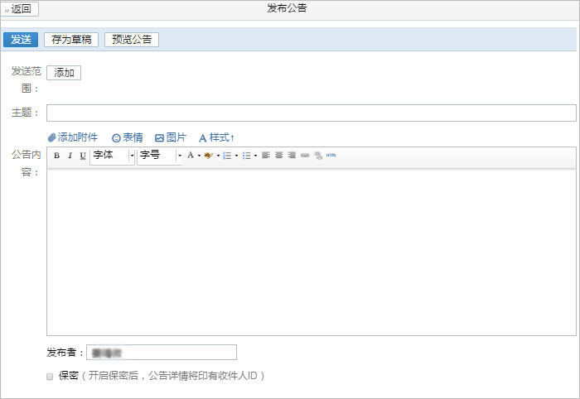The image size is (580, 399).
Task: Align text to the left
Action: (x=266, y=156)
